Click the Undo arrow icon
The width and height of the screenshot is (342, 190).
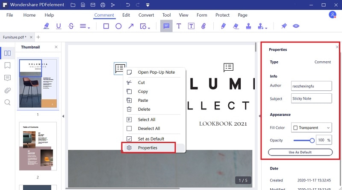[128, 5]
